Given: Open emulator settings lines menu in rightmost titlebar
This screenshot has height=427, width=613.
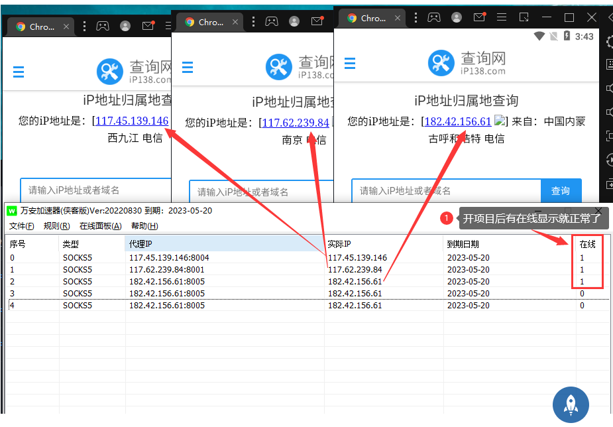Looking at the screenshot, I should (501, 18).
